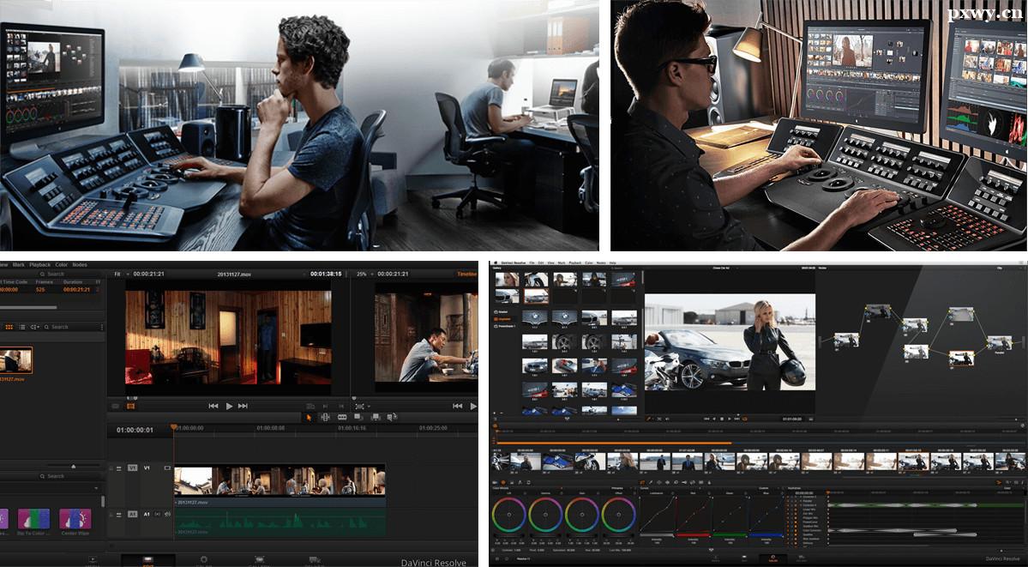This screenshot has height=567, width=1028.
Task: Switch to Gallery page tab in Edit window
Action: tap(259, 560)
